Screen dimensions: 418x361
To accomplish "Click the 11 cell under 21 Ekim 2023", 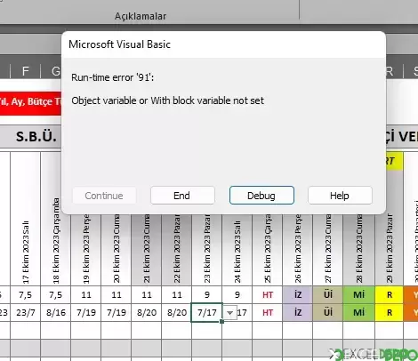I will [x=147, y=295].
